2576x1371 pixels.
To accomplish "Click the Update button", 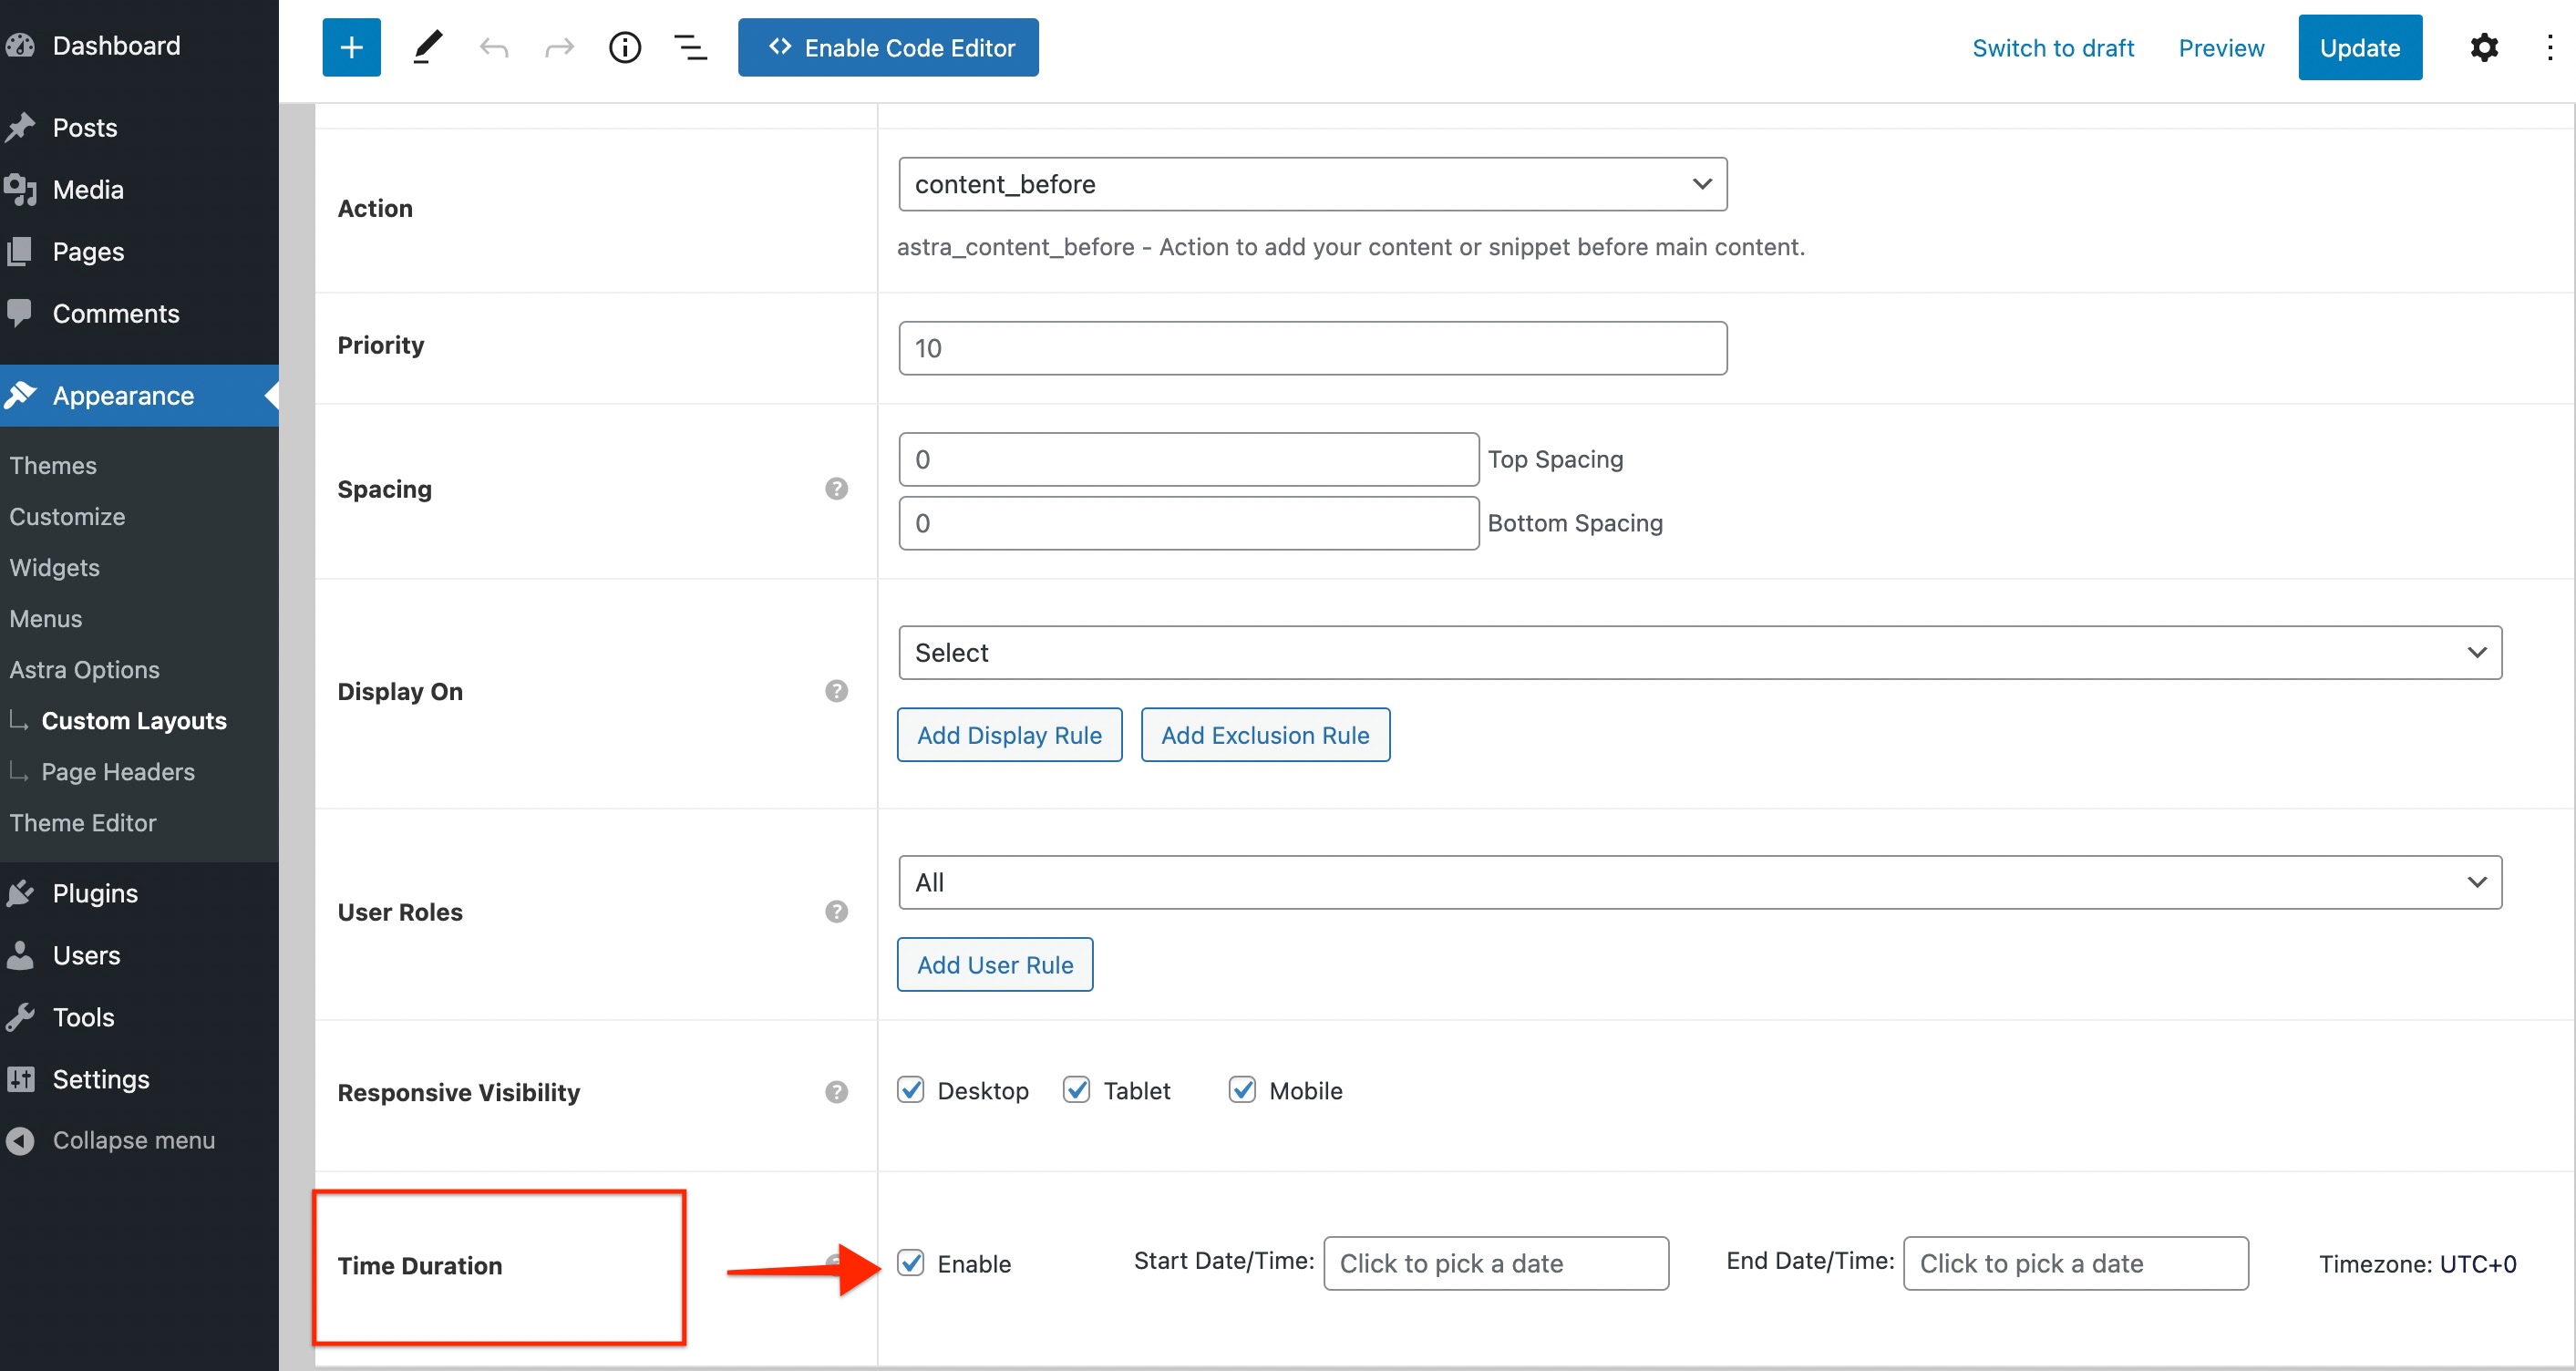I will (2360, 47).
